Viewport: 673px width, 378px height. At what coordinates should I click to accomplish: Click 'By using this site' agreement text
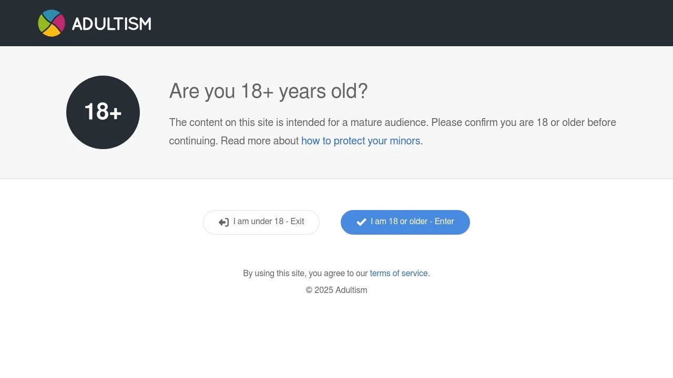[305, 273]
